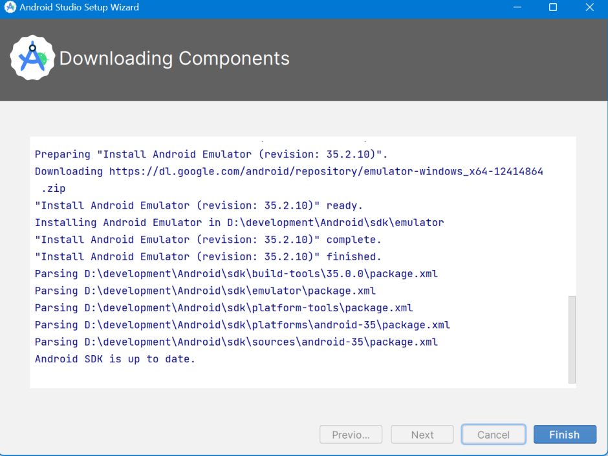Click the 'Android Studio Setup Wizard' window title

[x=79, y=7]
